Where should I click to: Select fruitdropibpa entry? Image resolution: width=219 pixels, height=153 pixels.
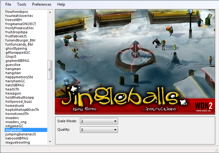[x=26, y=32]
